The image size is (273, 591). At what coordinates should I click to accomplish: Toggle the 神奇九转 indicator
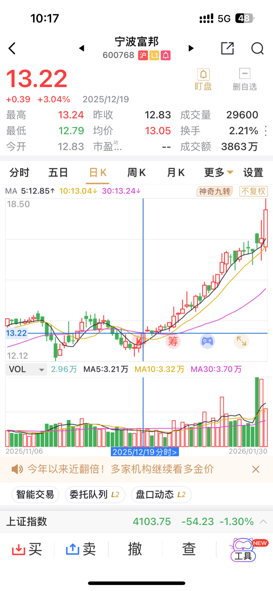(x=215, y=192)
